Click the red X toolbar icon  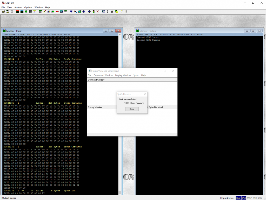click(98, 11)
